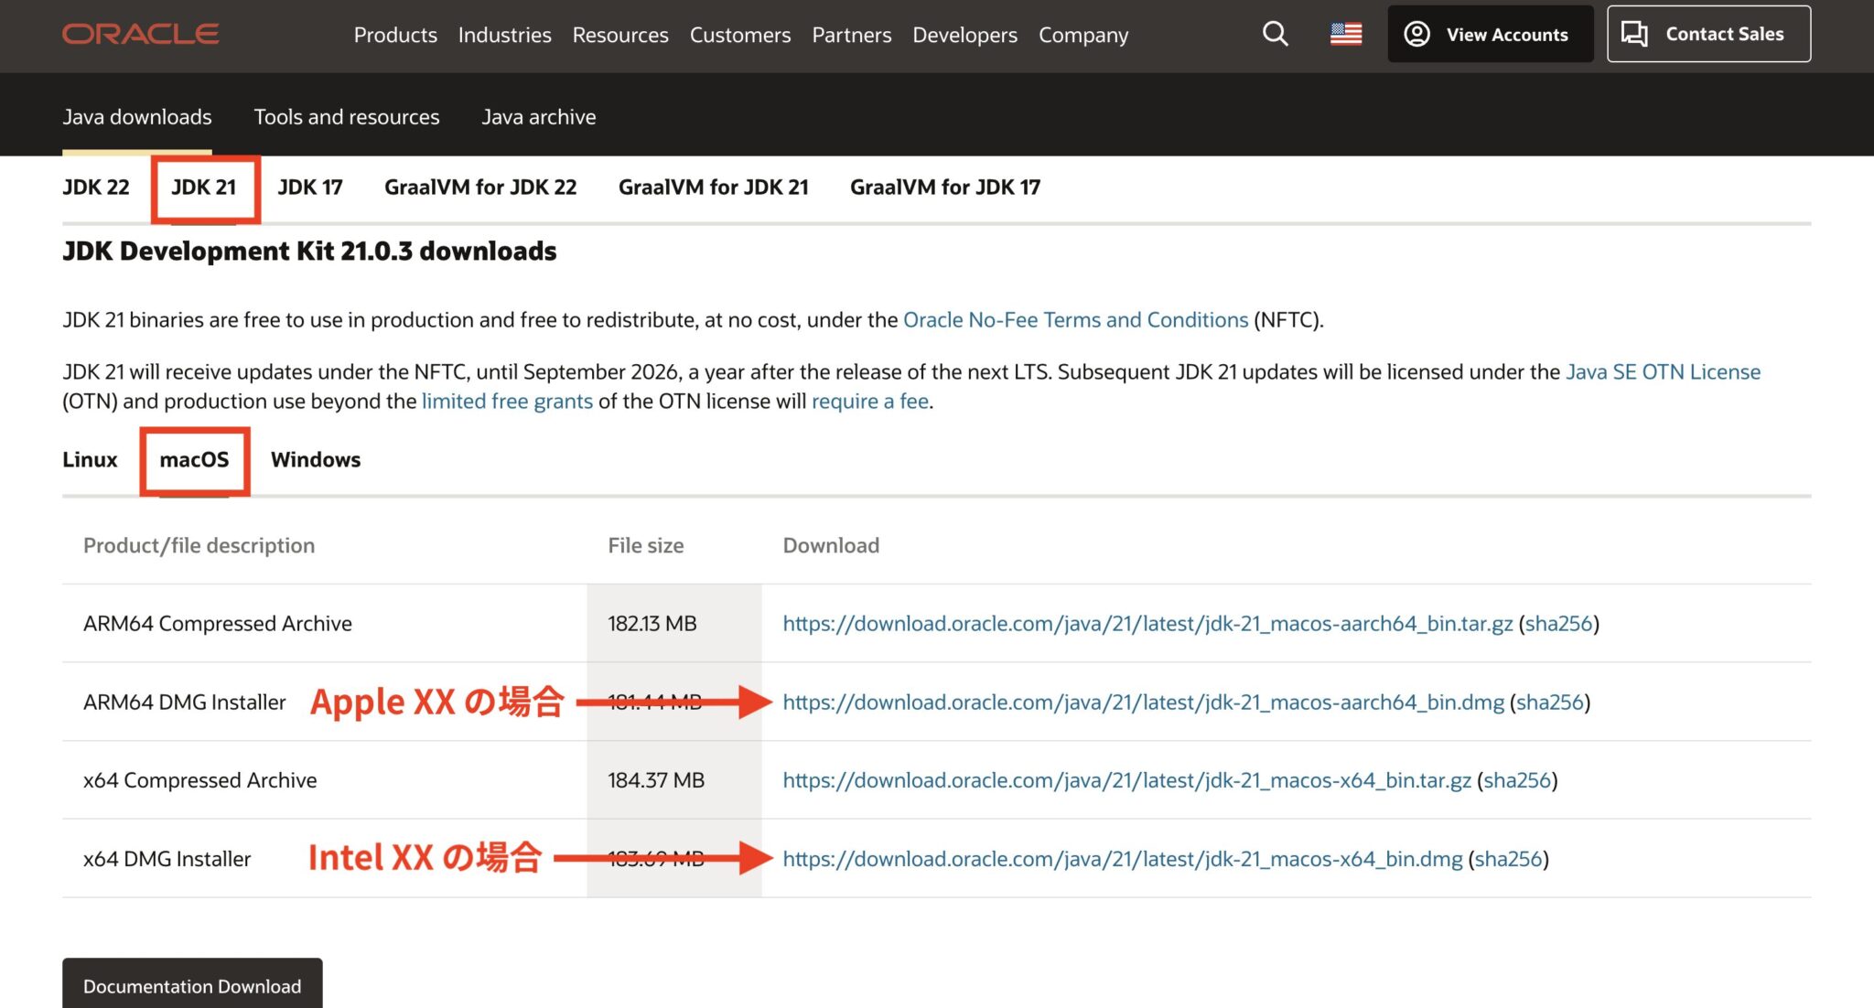Click the limited free grants link
The image size is (1874, 1008).
(506, 401)
